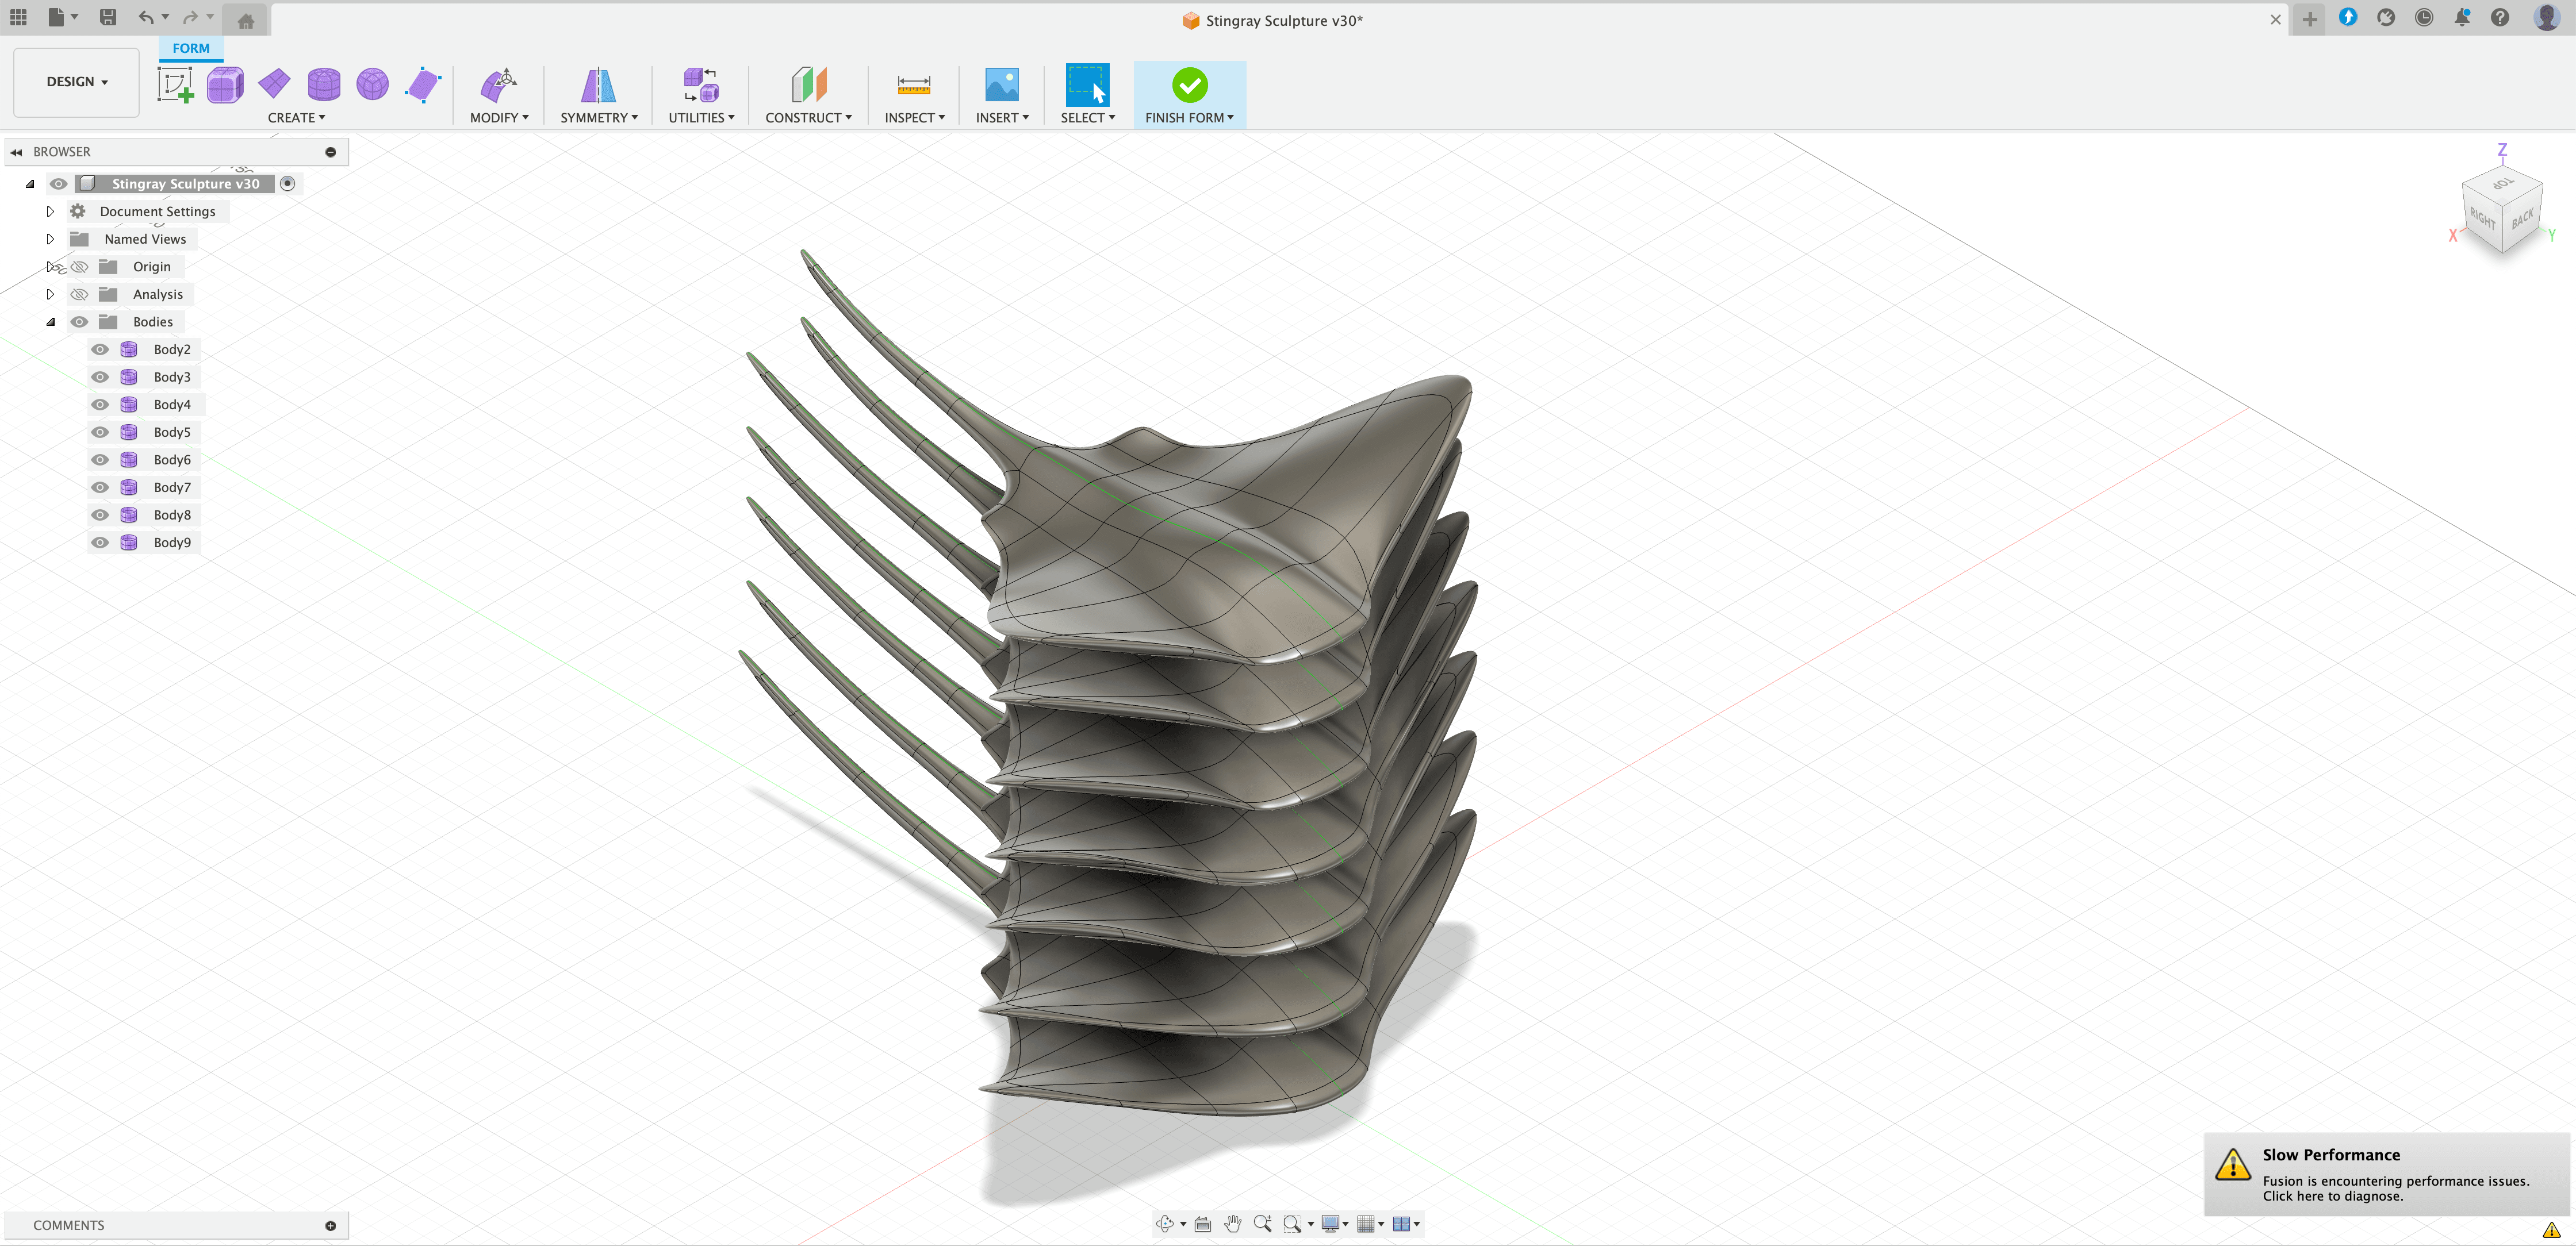This screenshot has width=2576, height=1246.
Task: Open the CONSTRUCT menu
Action: point(808,118)
